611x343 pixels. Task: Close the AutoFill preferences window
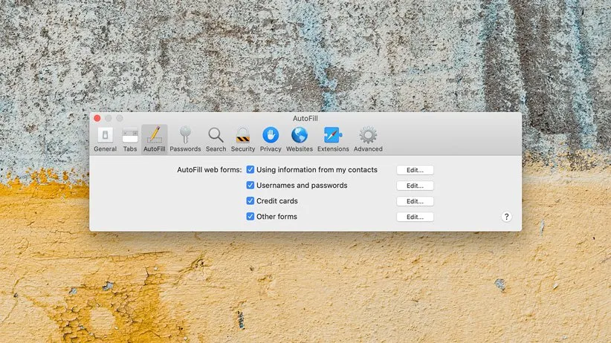(x=97, y=118)
